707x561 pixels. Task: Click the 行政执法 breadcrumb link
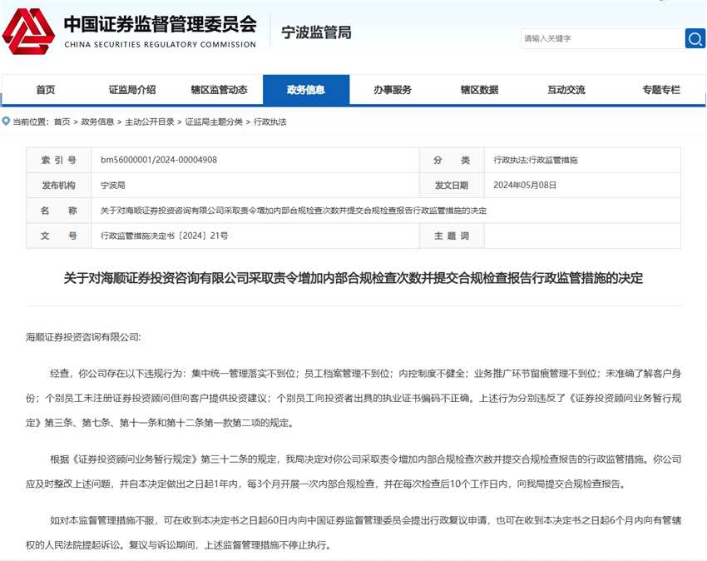[270, 122]
